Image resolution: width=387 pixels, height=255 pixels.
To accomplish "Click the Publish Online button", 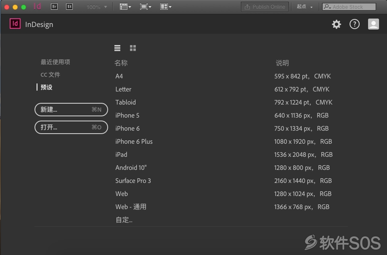I will tap(265, 7).
